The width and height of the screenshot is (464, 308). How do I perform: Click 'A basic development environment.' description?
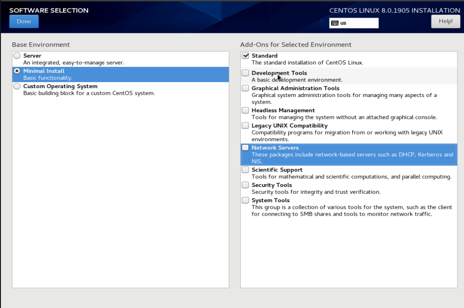[297, 80]
